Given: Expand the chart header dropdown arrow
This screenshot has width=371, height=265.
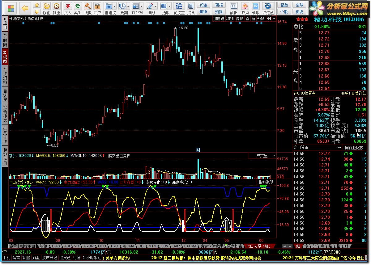Looking at the screenshot, I should click(274, 19).
